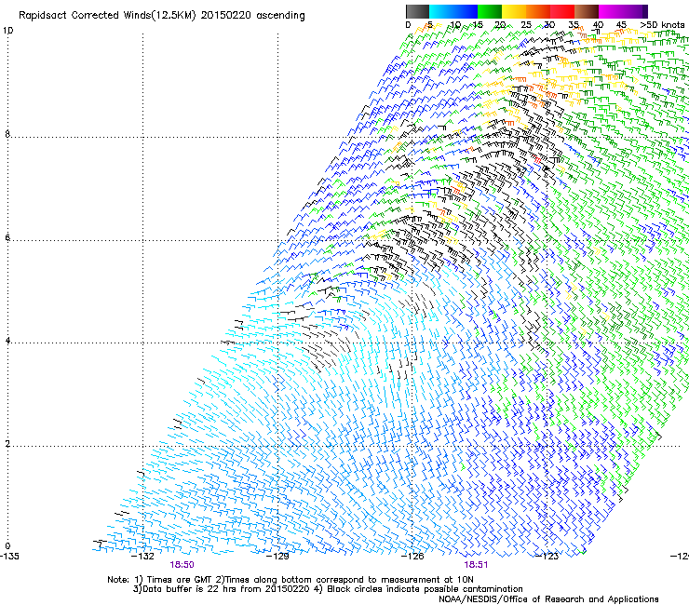This screenshot has width=689, height=605.
Task: Click the plot title 'Rapidsact Corrected Winds(12.5KM)'
Action: click(x=107, y=16)
